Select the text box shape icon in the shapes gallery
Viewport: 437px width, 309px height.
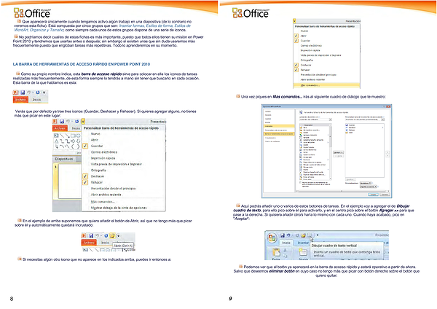56,136
